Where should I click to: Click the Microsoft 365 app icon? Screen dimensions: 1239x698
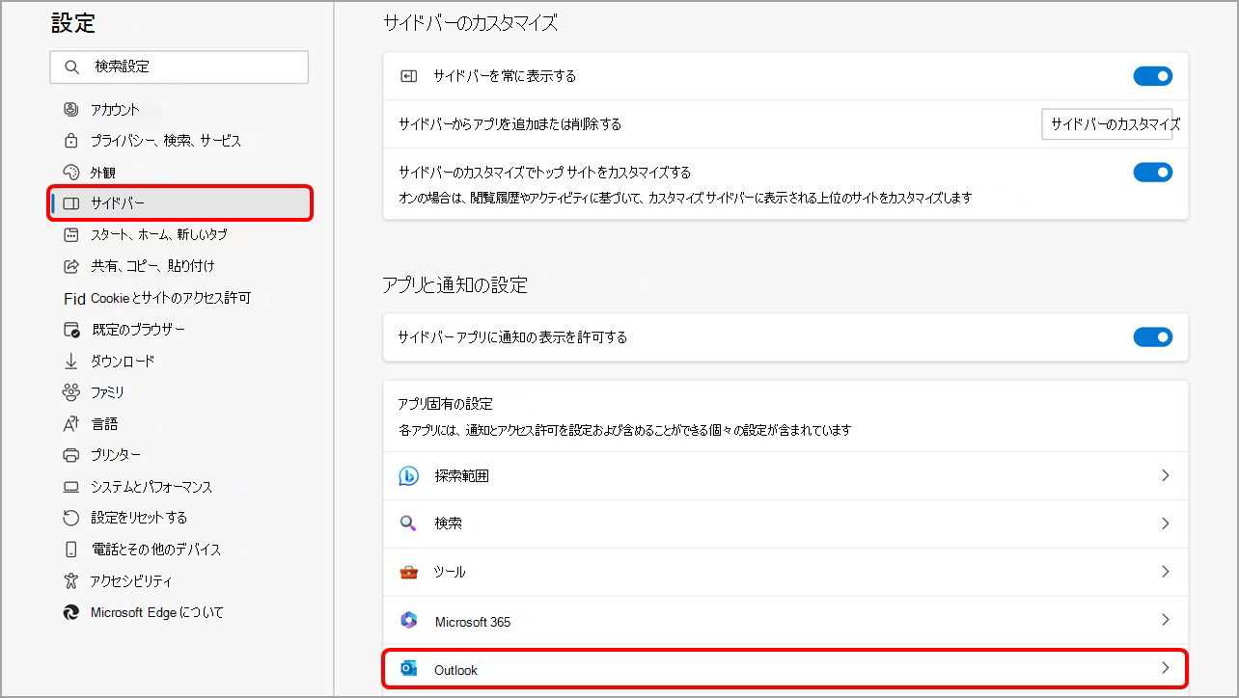click(x=408, y=621)
